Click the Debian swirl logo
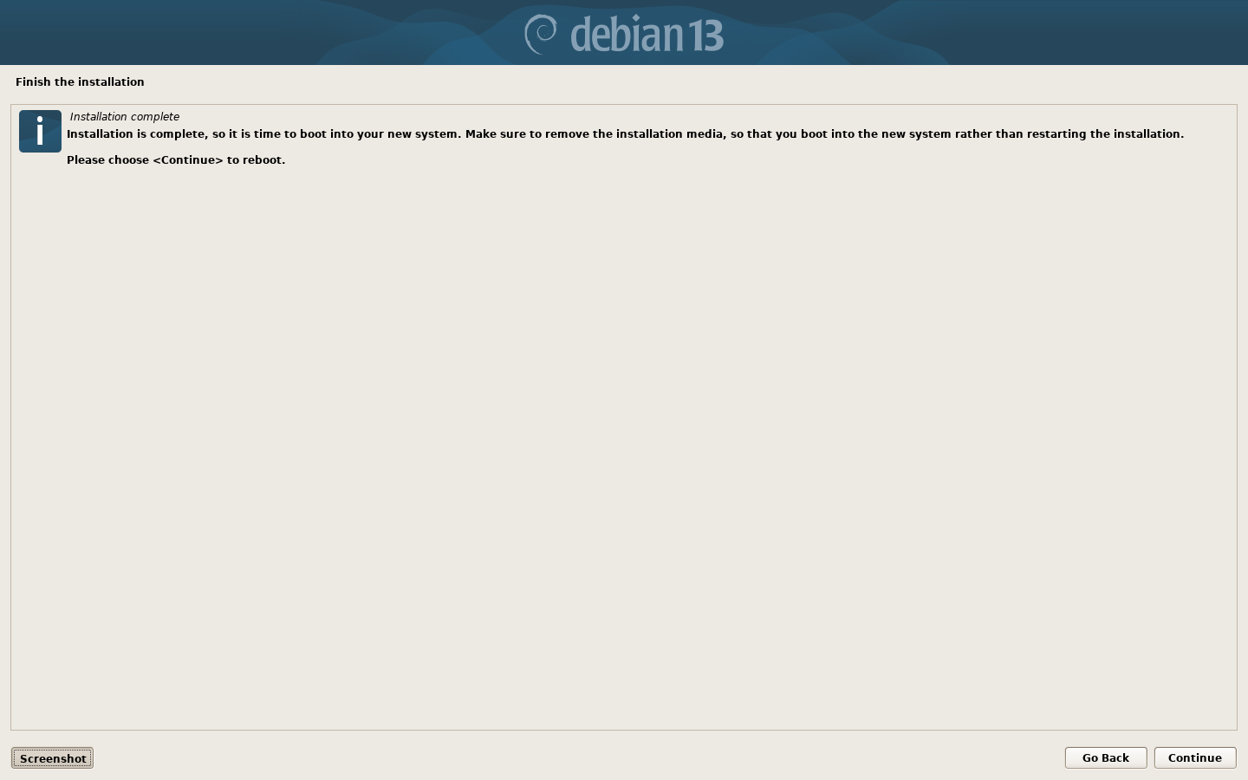The height and width of the screenshot is (780, 1248). click(541, 34)
